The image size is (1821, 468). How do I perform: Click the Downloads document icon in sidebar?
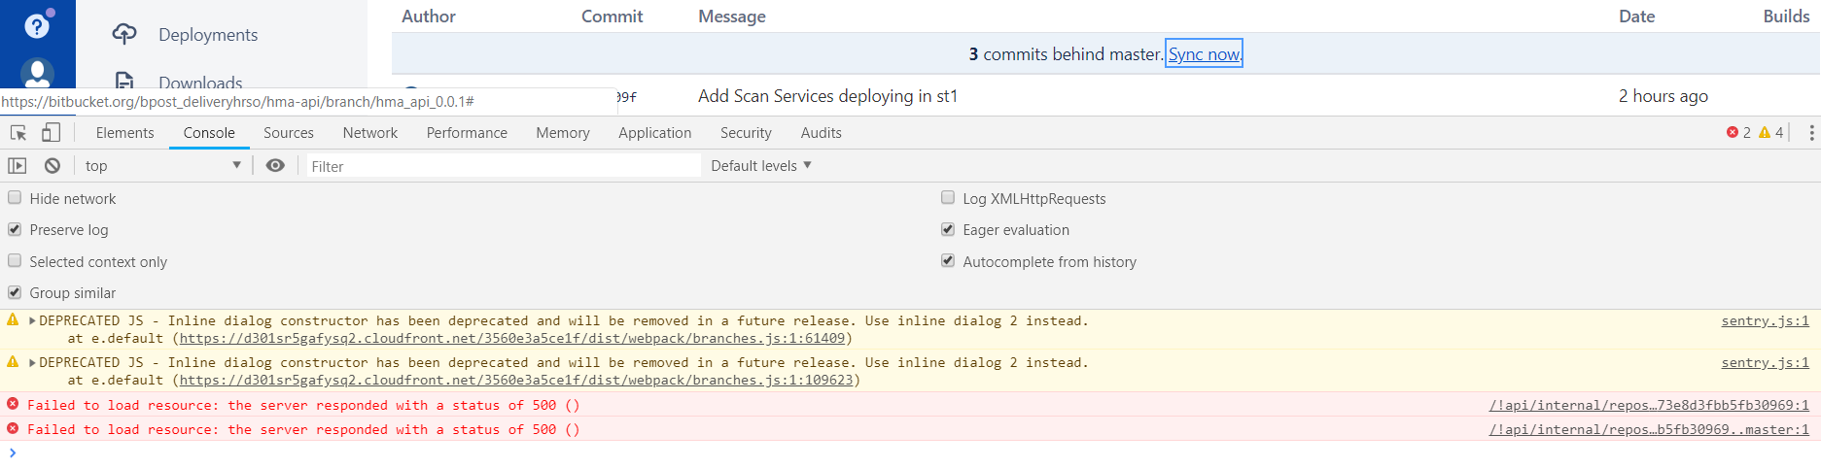point(124,81)
